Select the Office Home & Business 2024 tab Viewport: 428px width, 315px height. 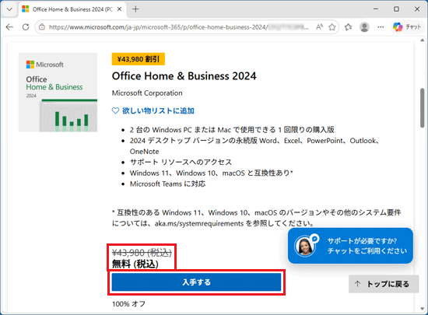tap(72, 9)
